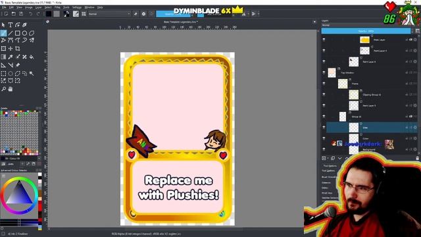Select the Zoom magnifier tool

click(x=3, y=89)
